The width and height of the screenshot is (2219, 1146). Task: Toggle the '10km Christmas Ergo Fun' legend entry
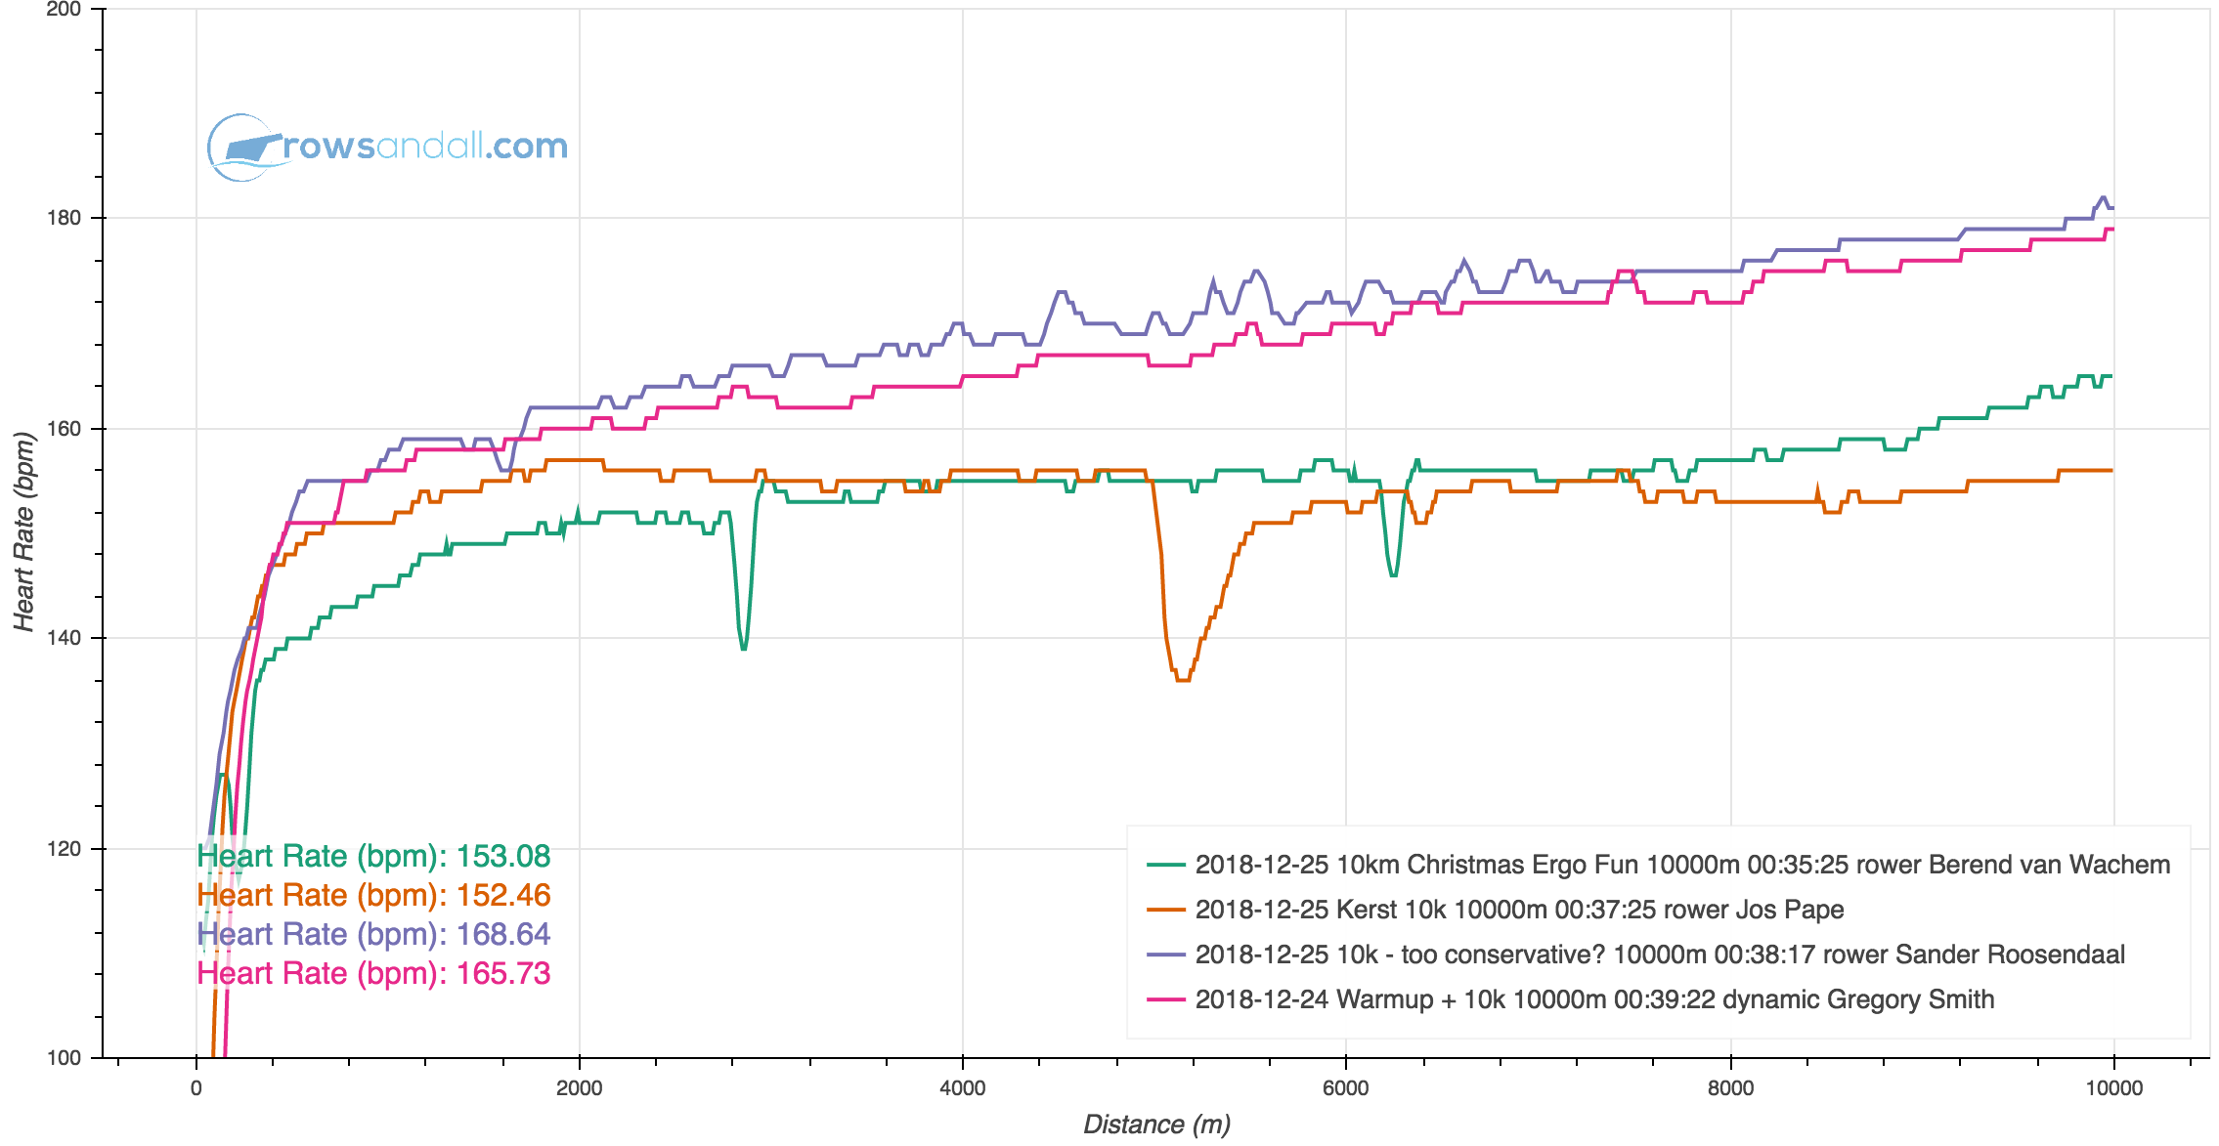tap(1681, 865)
